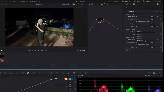This screenshot has height=92, width=164.
Task: Click the モーション value field 50.0
Action: [x=152, y=24]
